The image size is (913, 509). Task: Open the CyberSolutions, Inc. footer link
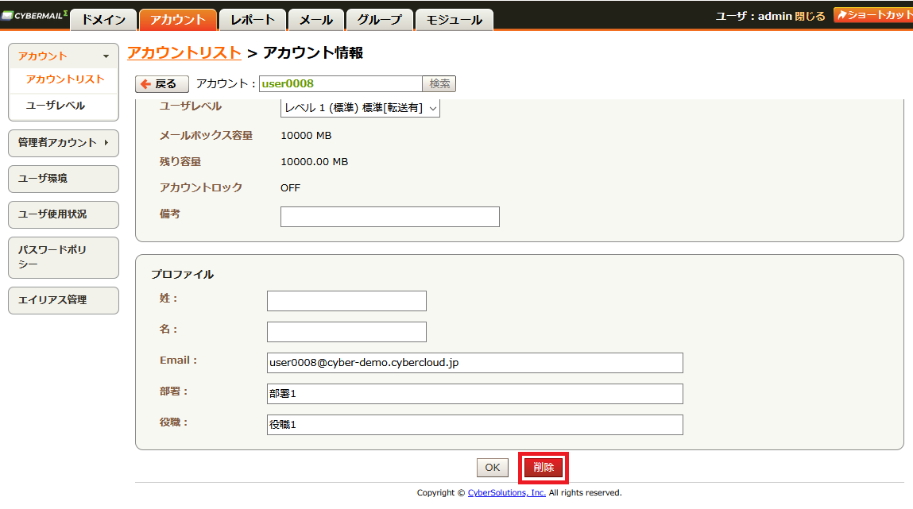coord(507,492)
